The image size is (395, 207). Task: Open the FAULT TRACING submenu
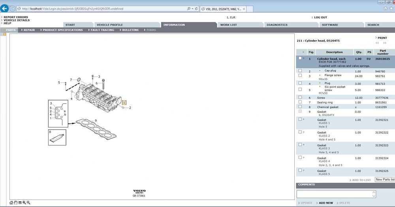(101, 30)
